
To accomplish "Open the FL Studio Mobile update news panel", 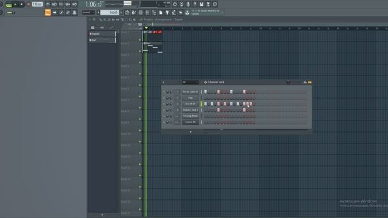I will (207, 12).
